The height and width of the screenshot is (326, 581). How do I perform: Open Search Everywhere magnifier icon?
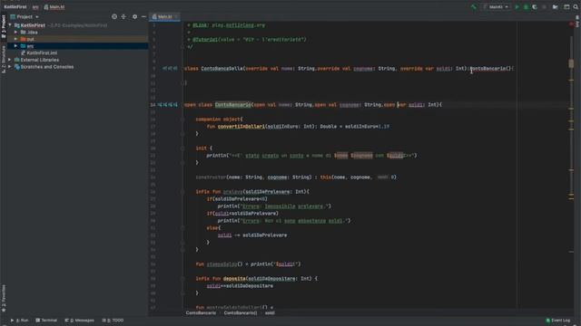point(576,6)
